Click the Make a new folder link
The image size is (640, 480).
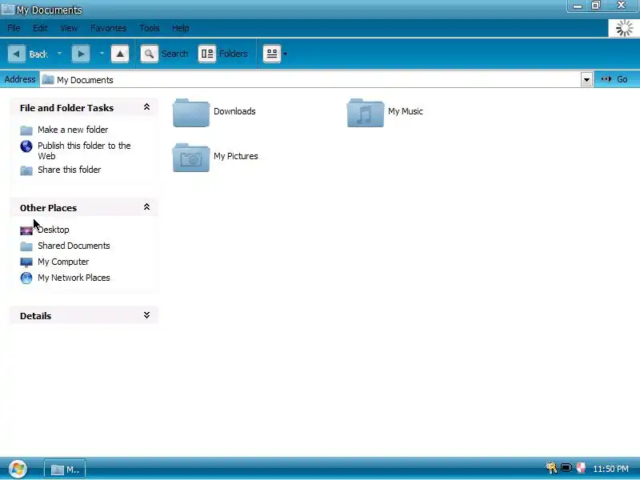click(73, 130)
